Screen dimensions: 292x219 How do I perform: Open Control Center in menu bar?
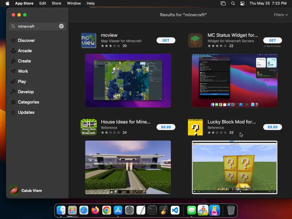[242, 3]
